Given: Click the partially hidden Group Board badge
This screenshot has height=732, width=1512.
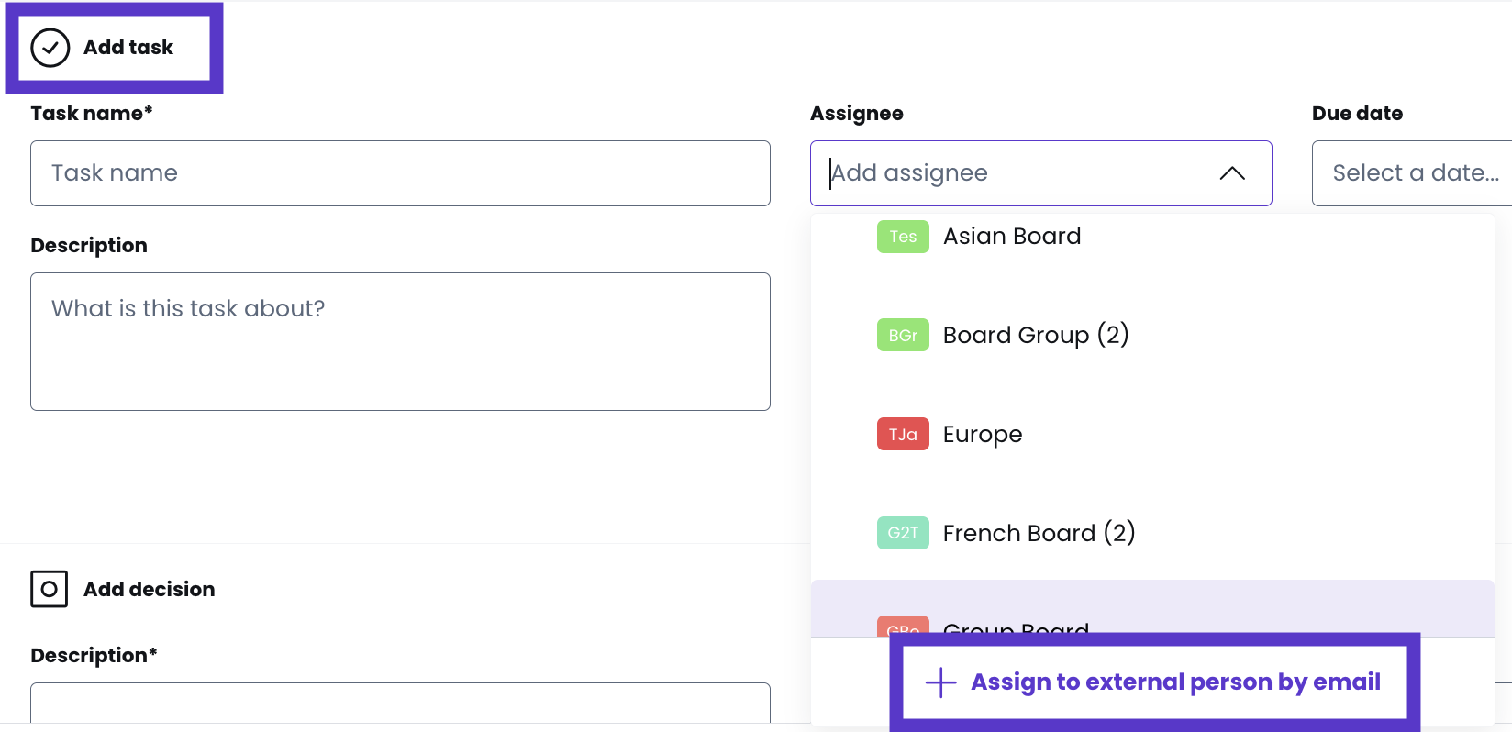Looking at the screenshot, I should pos(903,627).
